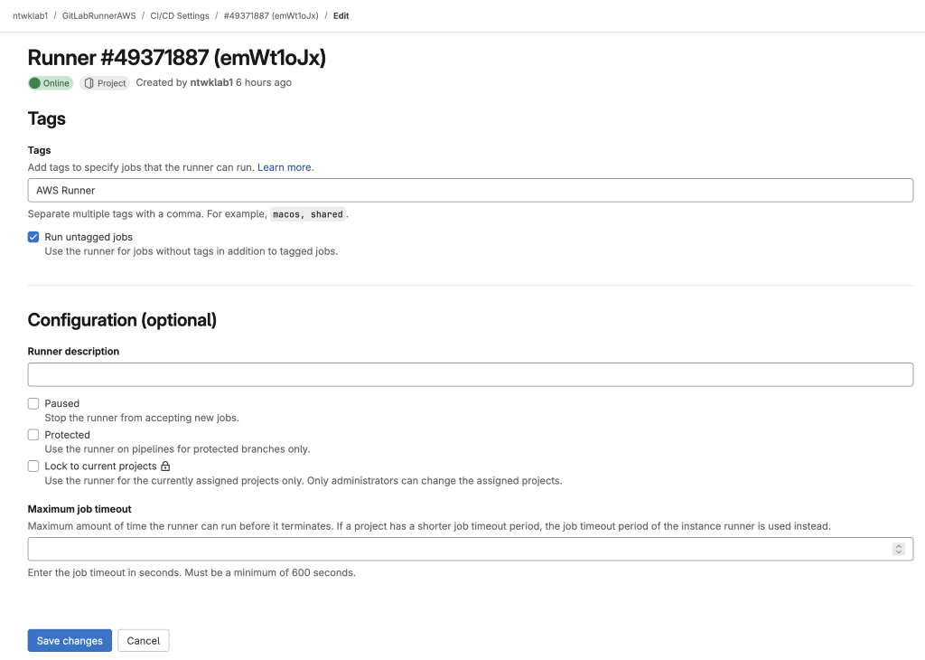Open the #49371887 (emWt1oJx) breadcrumb
This screenshot has height=660, width=925.
pos(271,16)
